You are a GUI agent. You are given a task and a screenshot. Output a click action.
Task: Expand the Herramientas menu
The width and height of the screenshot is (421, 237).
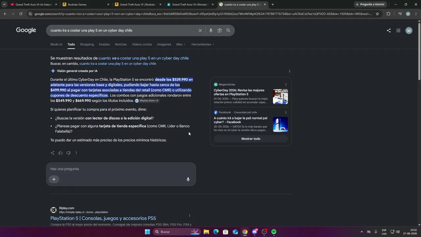point(203,44)
